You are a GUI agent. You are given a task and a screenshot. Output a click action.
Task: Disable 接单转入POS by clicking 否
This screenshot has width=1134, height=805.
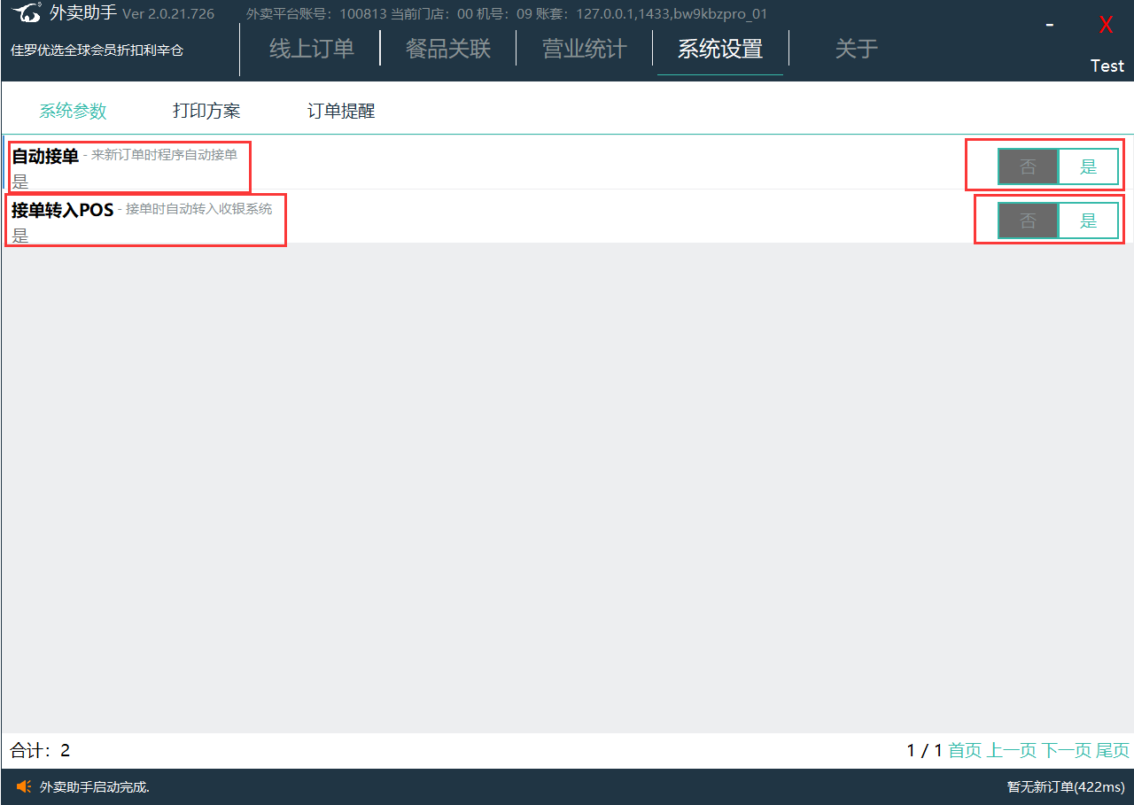pos(1028,221)
